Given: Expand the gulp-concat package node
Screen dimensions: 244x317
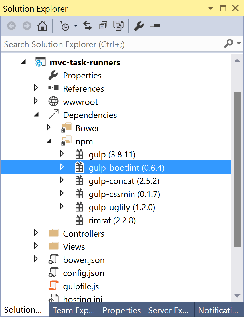Looking at the screenshot, I should point(61,180).
